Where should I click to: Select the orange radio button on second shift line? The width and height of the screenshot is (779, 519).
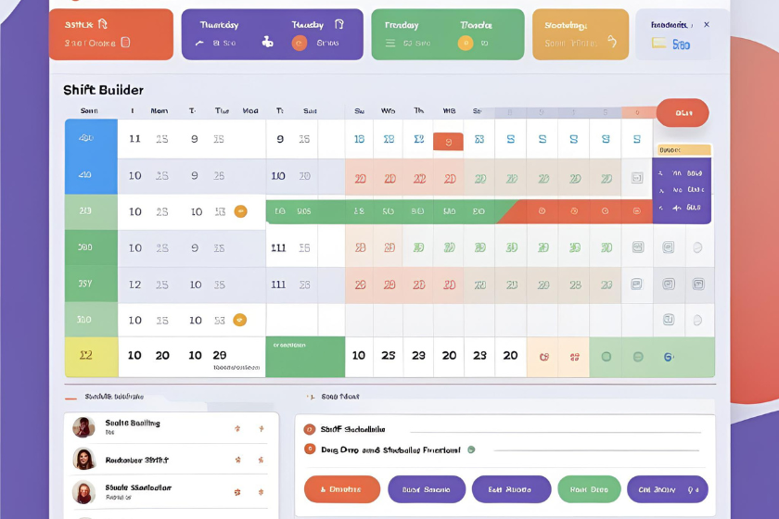[x=310, y=449]
